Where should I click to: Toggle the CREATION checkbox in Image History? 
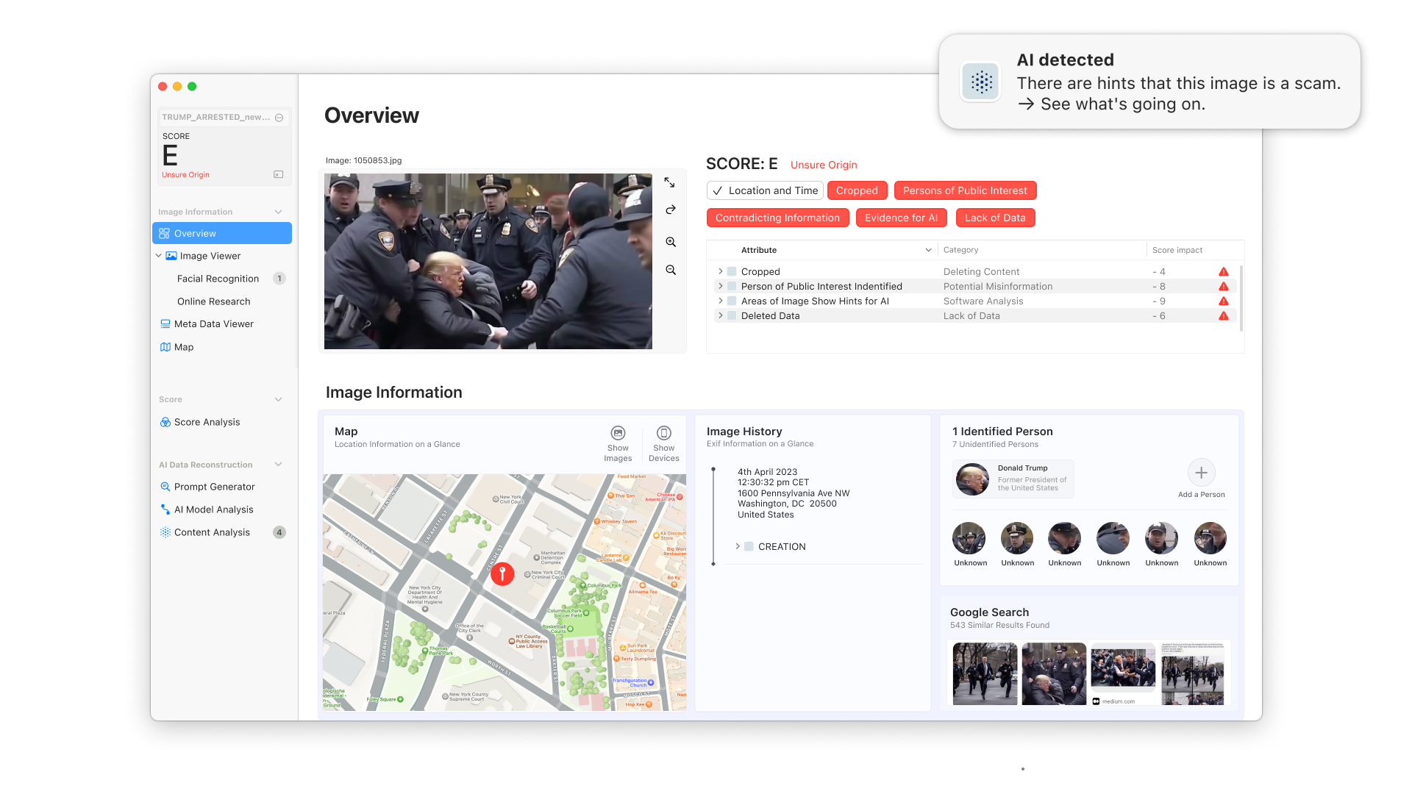pyautogui.click(x=749, y=546)
